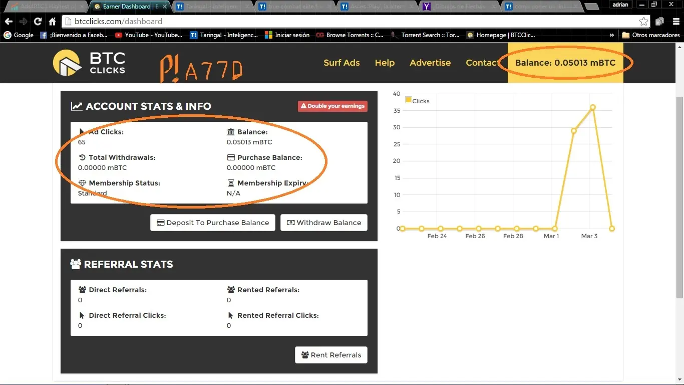Click the Ad Clicks label
Viewport: 684px width, 385px height.
(x=106, y=132)
